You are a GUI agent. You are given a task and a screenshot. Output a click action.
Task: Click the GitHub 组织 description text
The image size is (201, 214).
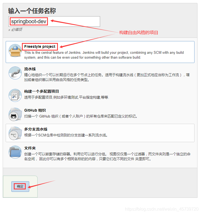81,116
